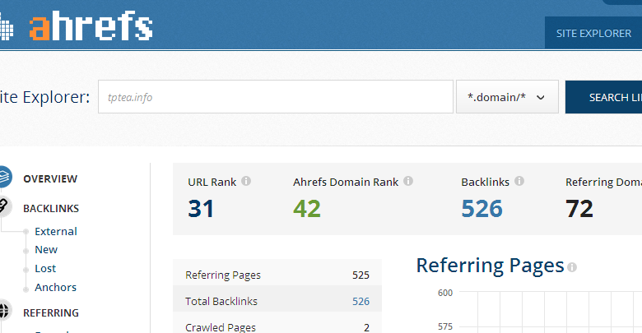Click the Referring Pages chart heading
The height and width of the screenshot is (333, 642).
coord(490,266)
